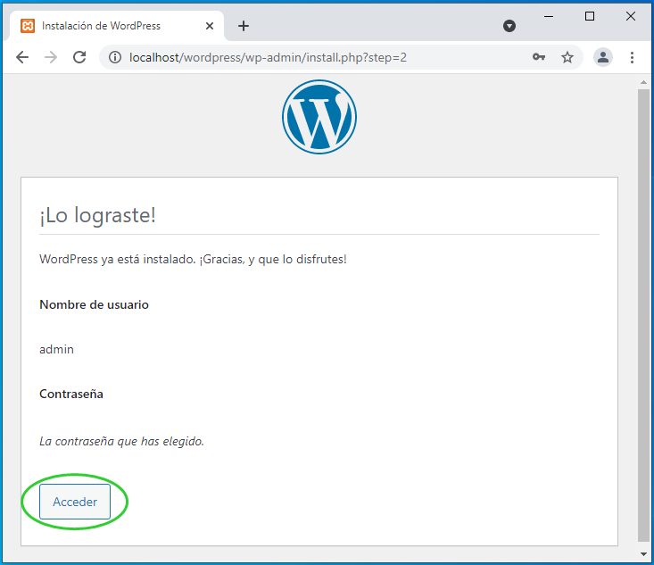Click the Acceder button
The height and width of the screenshot is (565, 654).
click(x=75, y=502)
